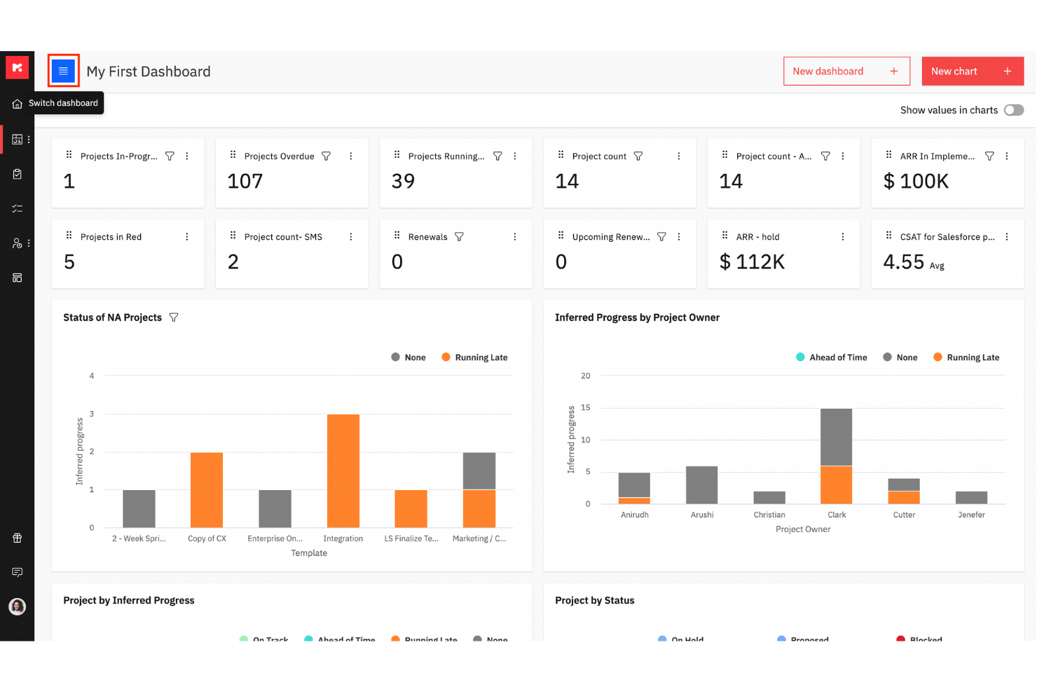1037x692 pixels.
Task: Toggle Ahead of Time legend in Inferred Progress chart
Action: (x=832, y=358)
